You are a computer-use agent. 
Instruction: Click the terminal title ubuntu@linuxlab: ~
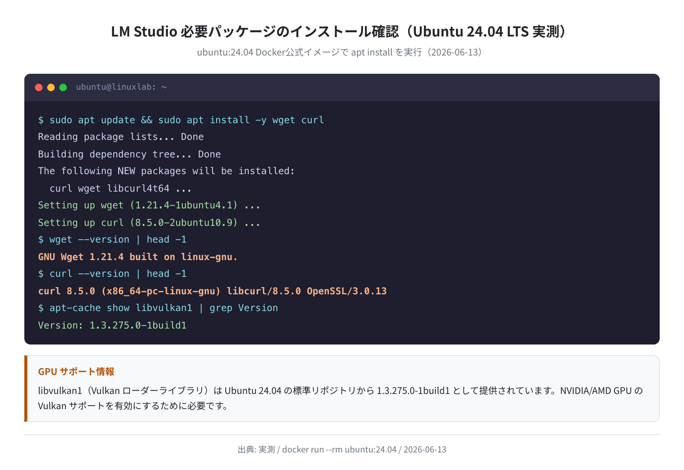121,87
